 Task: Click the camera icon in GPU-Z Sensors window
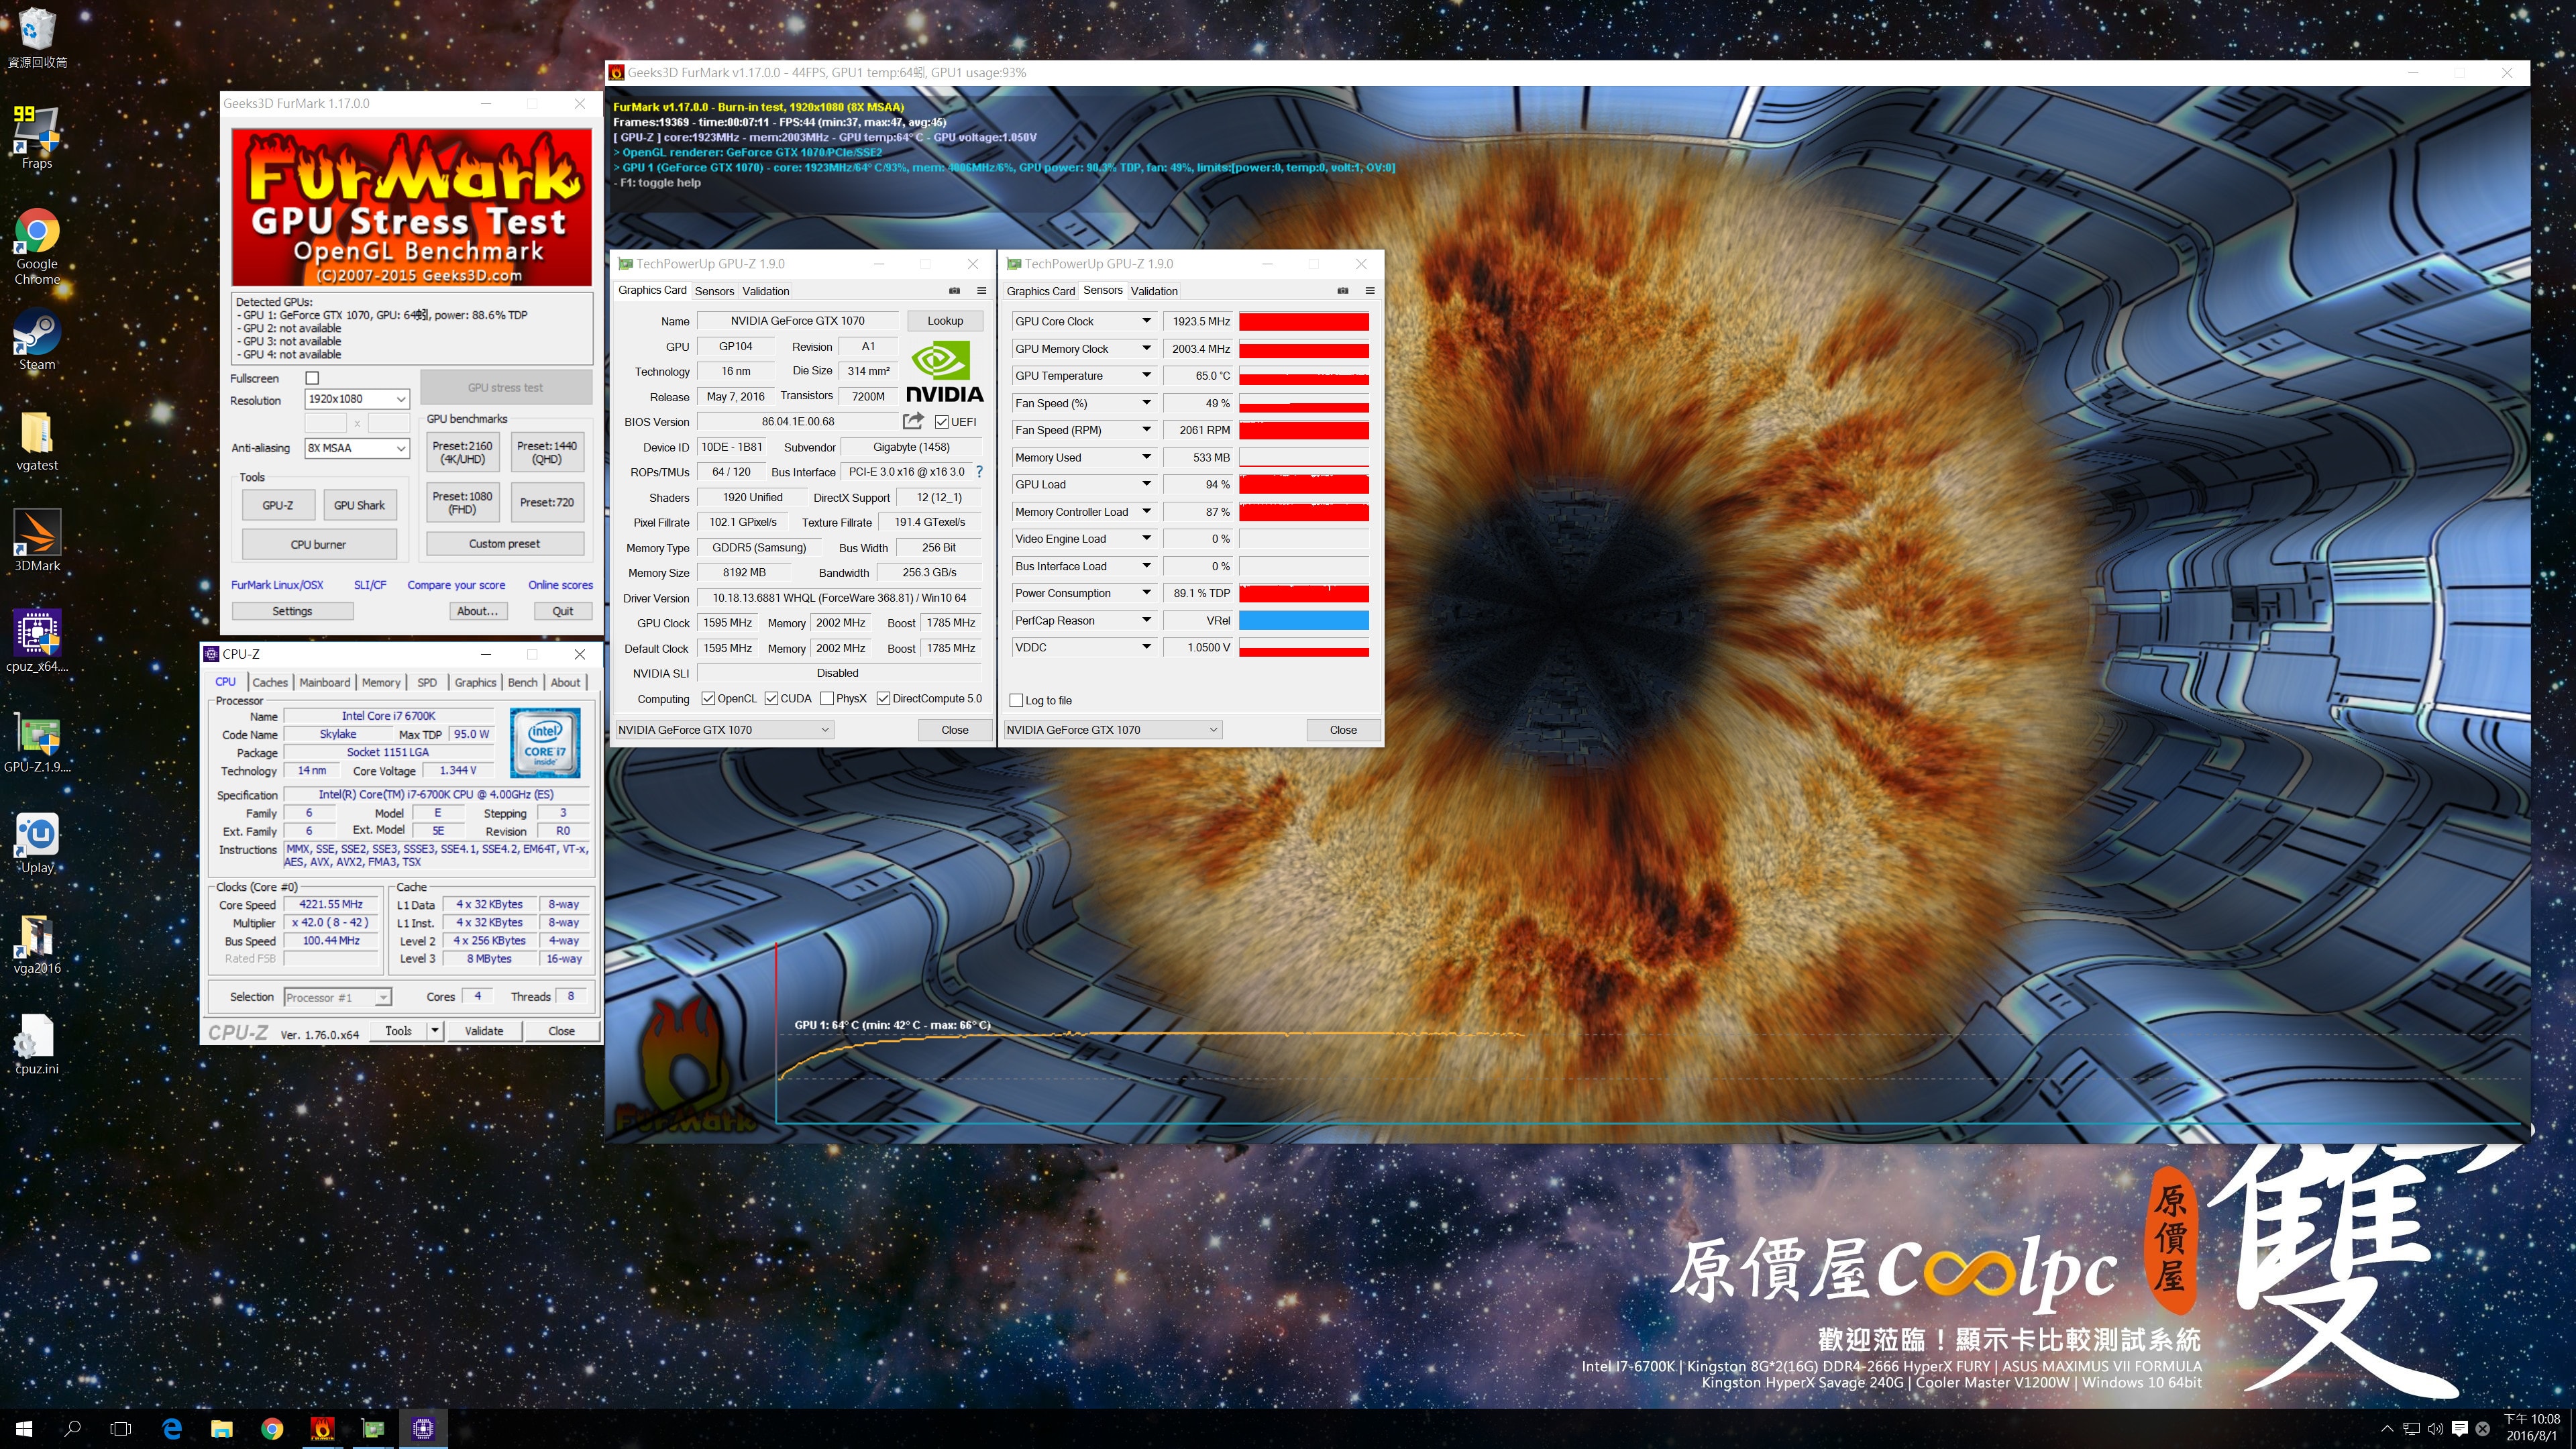click(1343, 291)
